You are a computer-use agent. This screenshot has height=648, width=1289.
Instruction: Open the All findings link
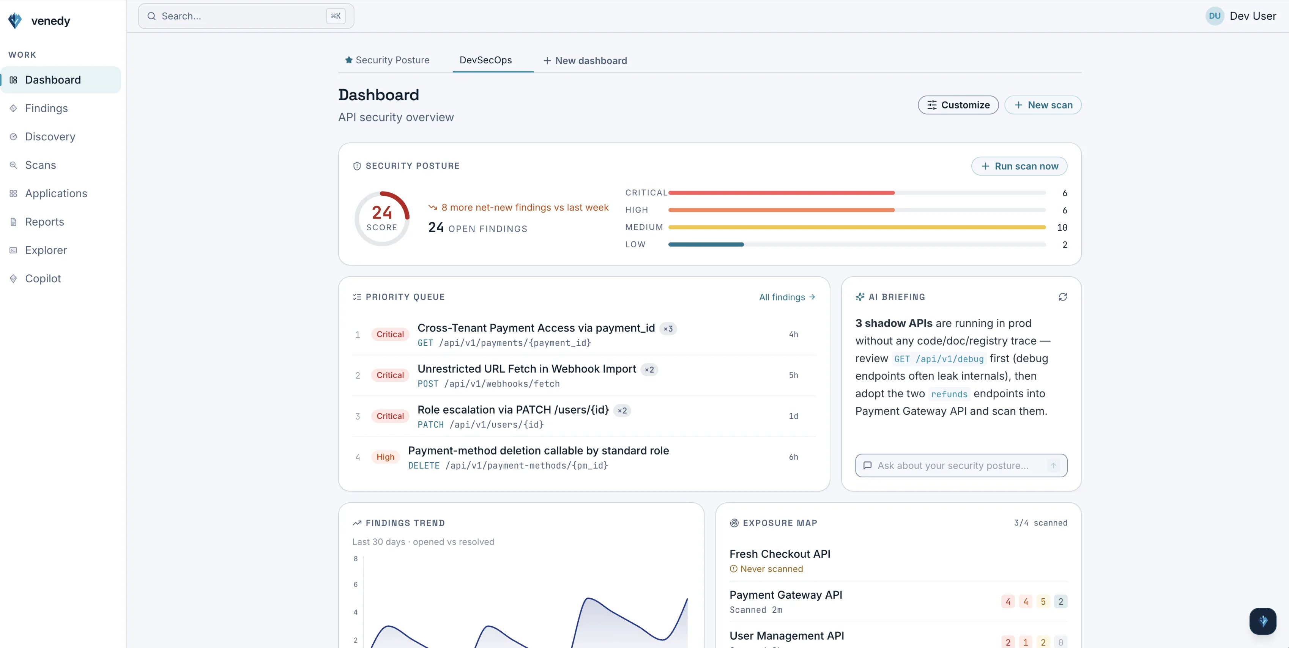[x=787, y=297]
